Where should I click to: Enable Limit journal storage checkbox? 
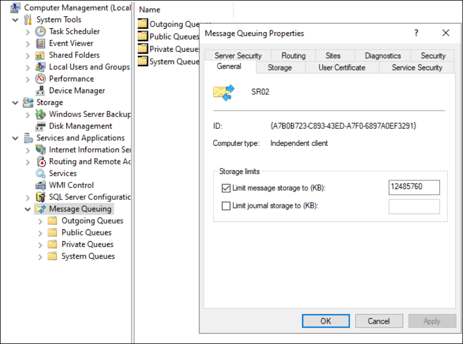226,206
